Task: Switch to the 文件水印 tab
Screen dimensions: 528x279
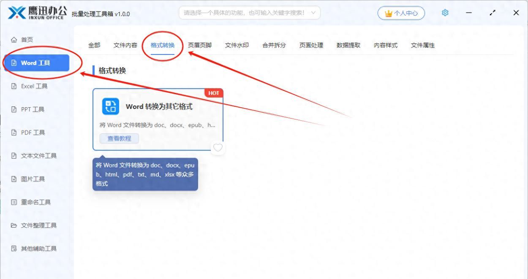Action: coord(237,45)
